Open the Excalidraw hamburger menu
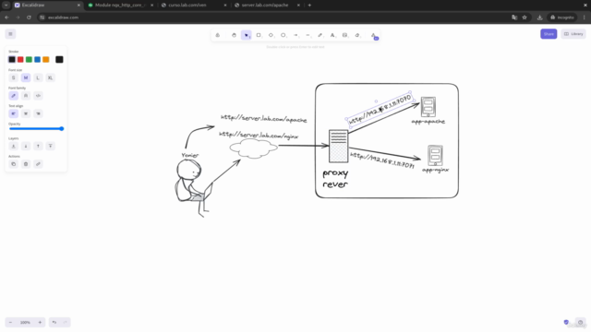 pos(10,34)
